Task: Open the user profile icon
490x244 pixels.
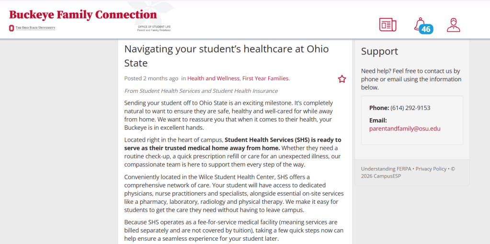Action: (454, 25)
